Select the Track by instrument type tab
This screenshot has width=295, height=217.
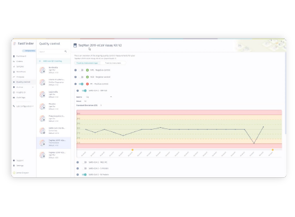pyautogui.click(x=87, y=63)
